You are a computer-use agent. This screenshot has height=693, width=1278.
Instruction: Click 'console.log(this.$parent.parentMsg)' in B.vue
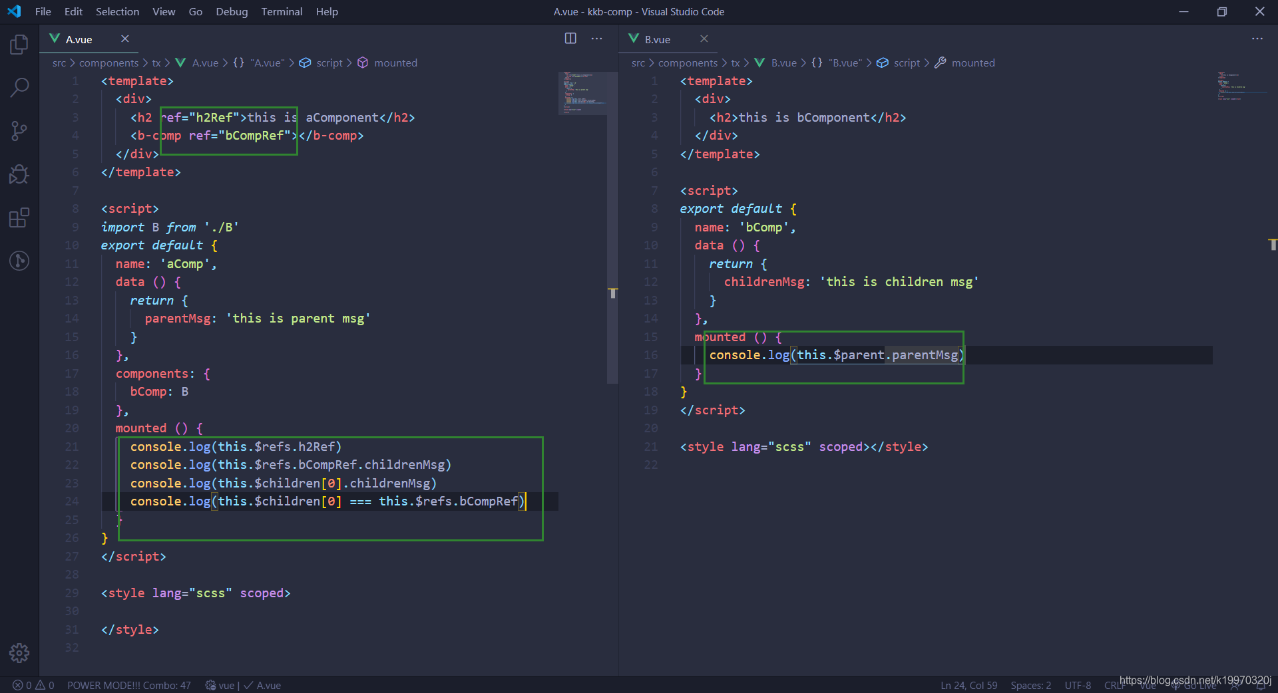click(837, 355)
